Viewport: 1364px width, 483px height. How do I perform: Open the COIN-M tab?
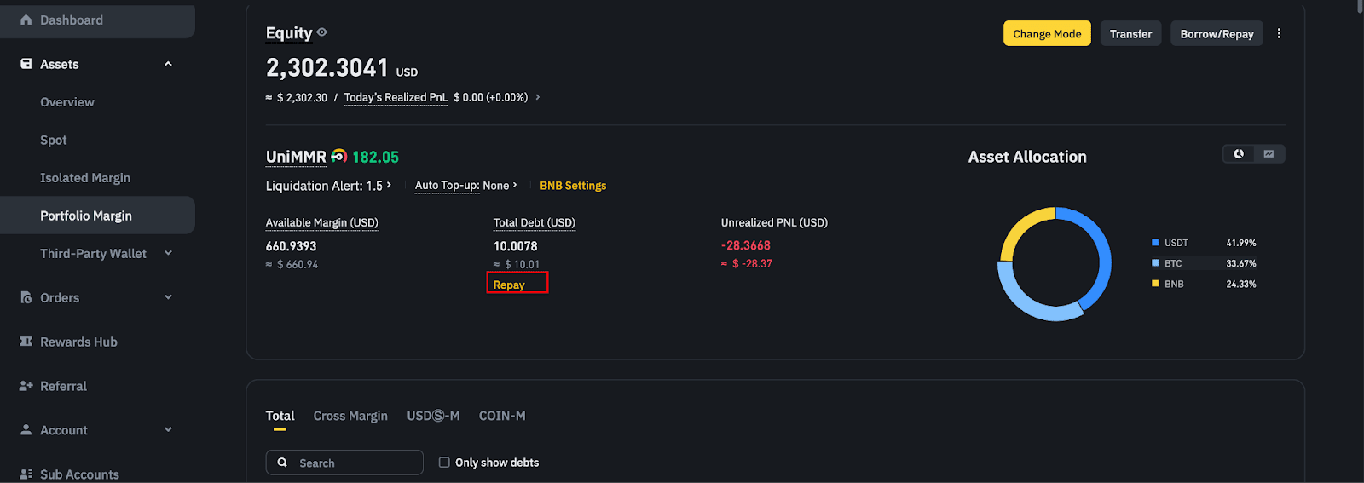[502, 416]
